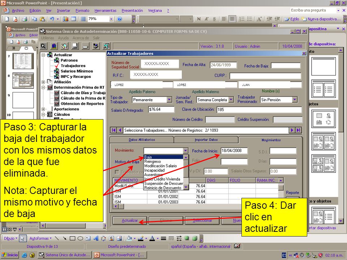
Task: Open the Insertar menu
Action: click(x=64, y=10)
